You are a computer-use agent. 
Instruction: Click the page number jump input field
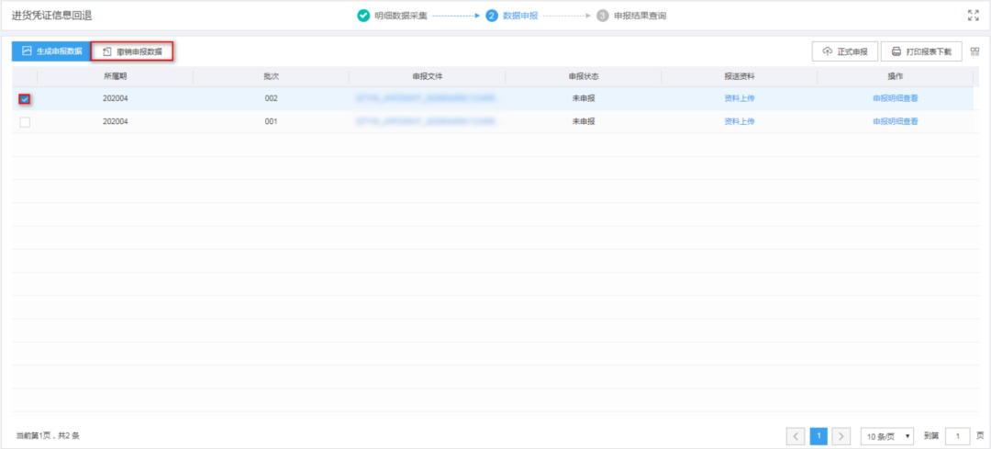coord(958,436)
